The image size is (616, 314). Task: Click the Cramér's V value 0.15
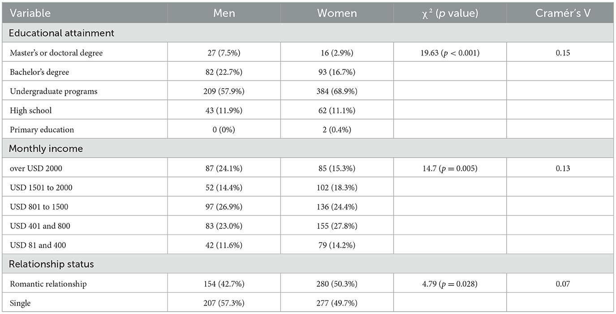click(x=560, y=53)
